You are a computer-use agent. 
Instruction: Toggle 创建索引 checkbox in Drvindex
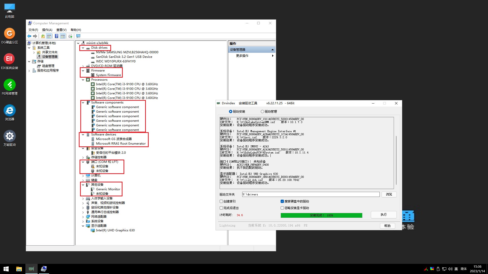tap(221, 201)
